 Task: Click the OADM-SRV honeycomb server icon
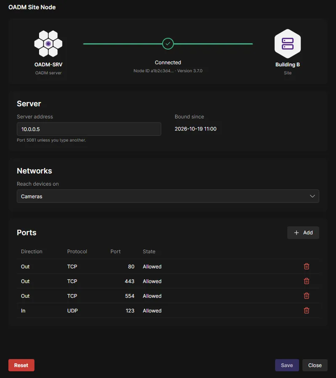48,44
